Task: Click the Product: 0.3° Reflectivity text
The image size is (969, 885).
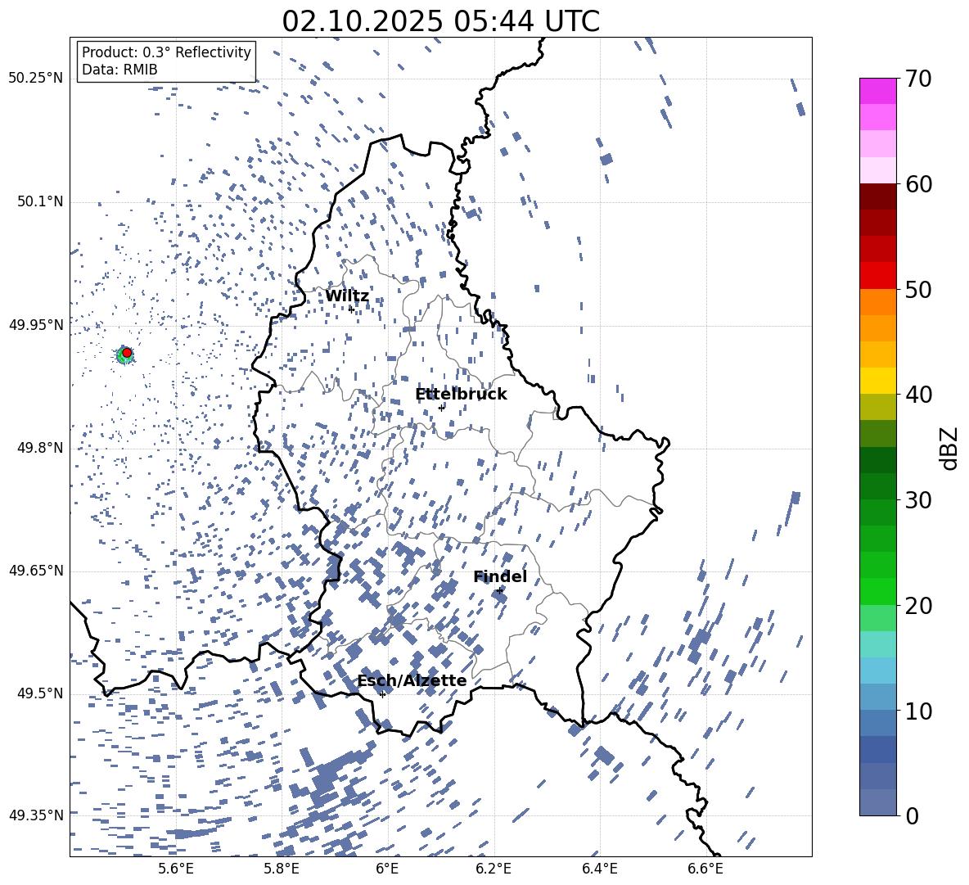Action: pyautogui.click(x=166, y=52)
